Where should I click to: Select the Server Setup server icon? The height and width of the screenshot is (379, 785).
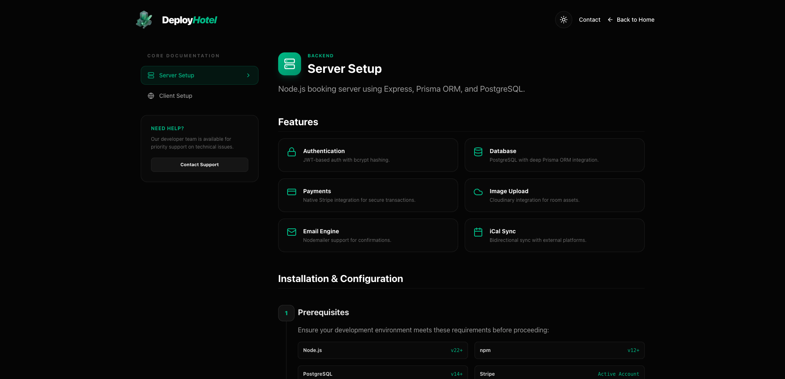(x=151, y=75)
